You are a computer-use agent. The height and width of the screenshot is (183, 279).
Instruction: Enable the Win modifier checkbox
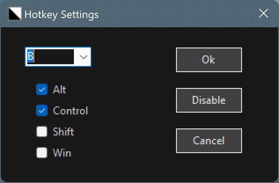(x=42, y=153)
